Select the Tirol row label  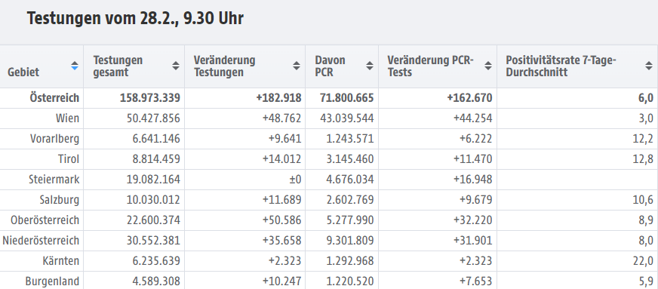[69, 159]
